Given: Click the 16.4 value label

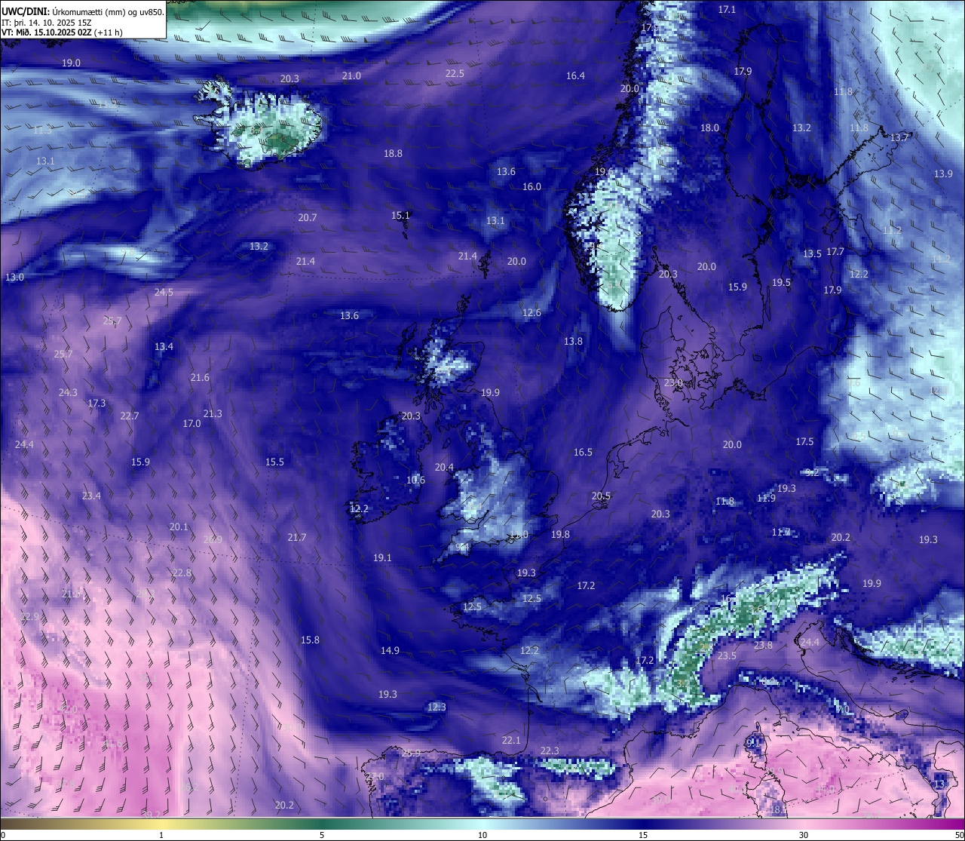Looking at the screenshot, I should click(575, 76).
